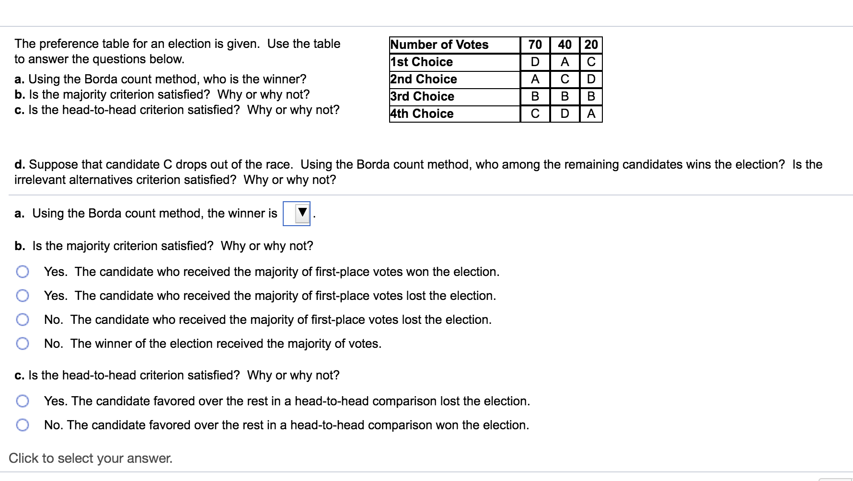Click the cell showing candidate D first choice
Image resolution: width=853 pixels, height=481 pixels.
(x=534, y=62)
